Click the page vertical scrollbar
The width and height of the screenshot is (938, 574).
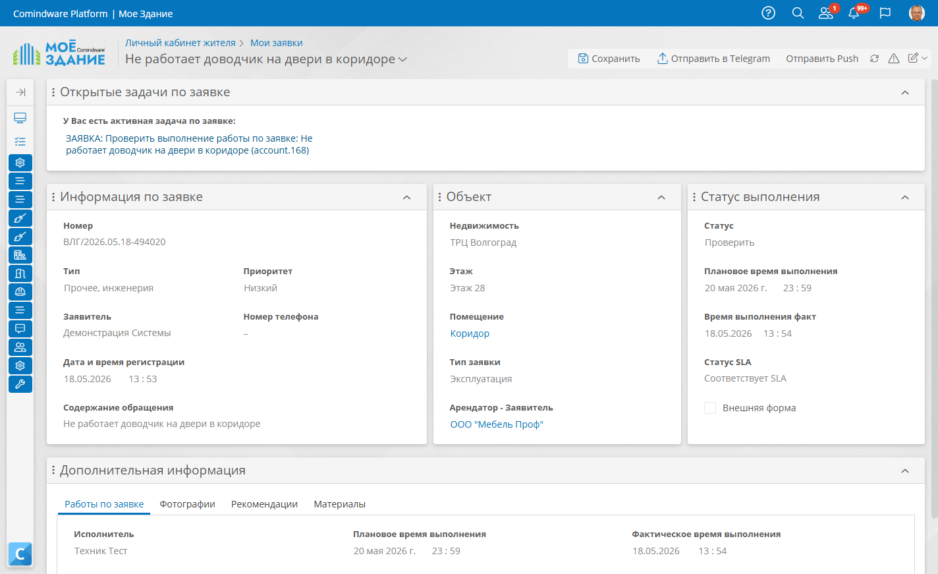(x=934, y=297)
